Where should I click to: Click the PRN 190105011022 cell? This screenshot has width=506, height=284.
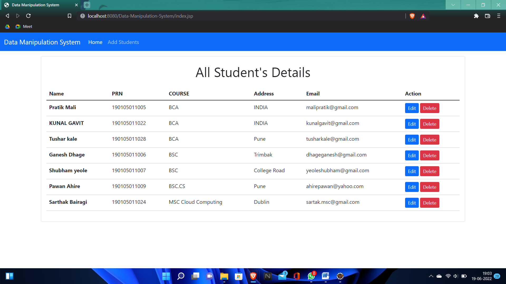tap(129, 123)
